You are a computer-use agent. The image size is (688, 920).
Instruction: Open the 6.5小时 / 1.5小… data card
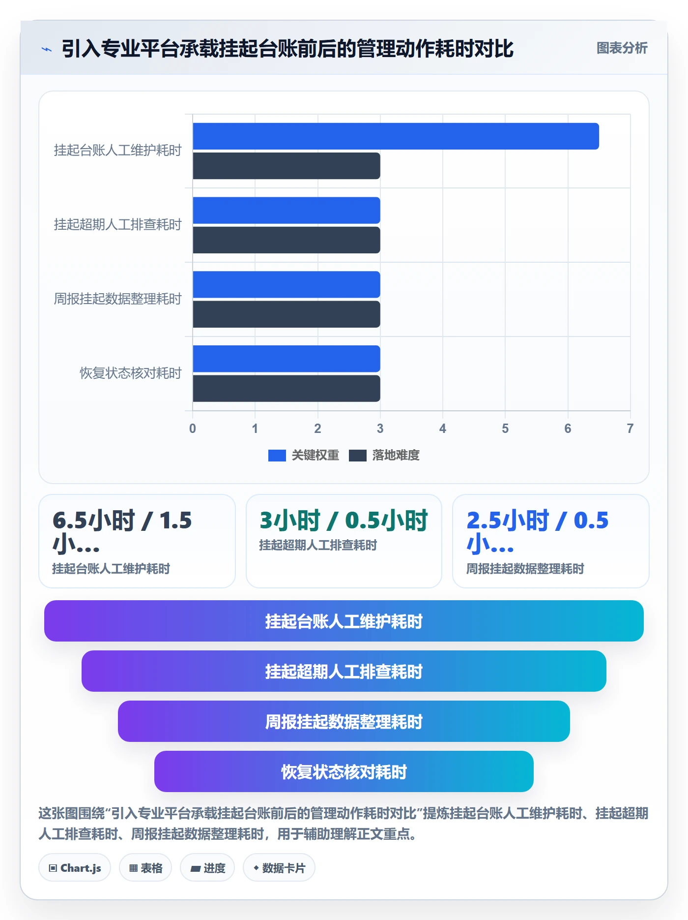pyautogui.click(x=137, y=541)
